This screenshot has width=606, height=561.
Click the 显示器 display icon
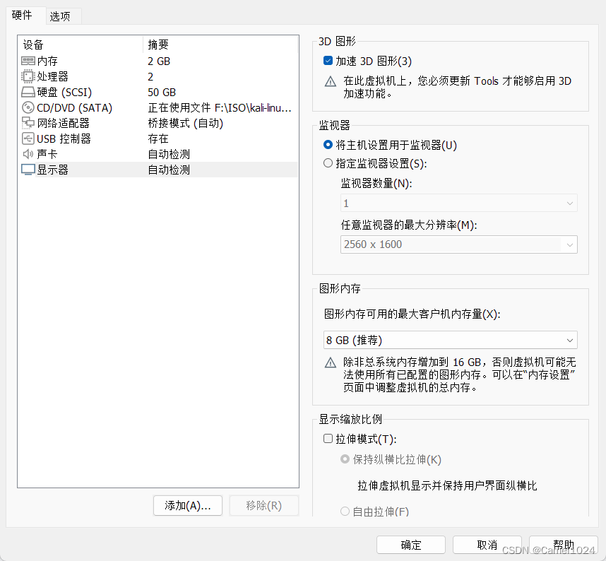tap(28, 169)
